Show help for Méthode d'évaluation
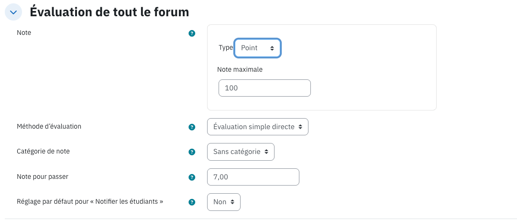The height and width of the screenshot is (220, 517). 192,127
